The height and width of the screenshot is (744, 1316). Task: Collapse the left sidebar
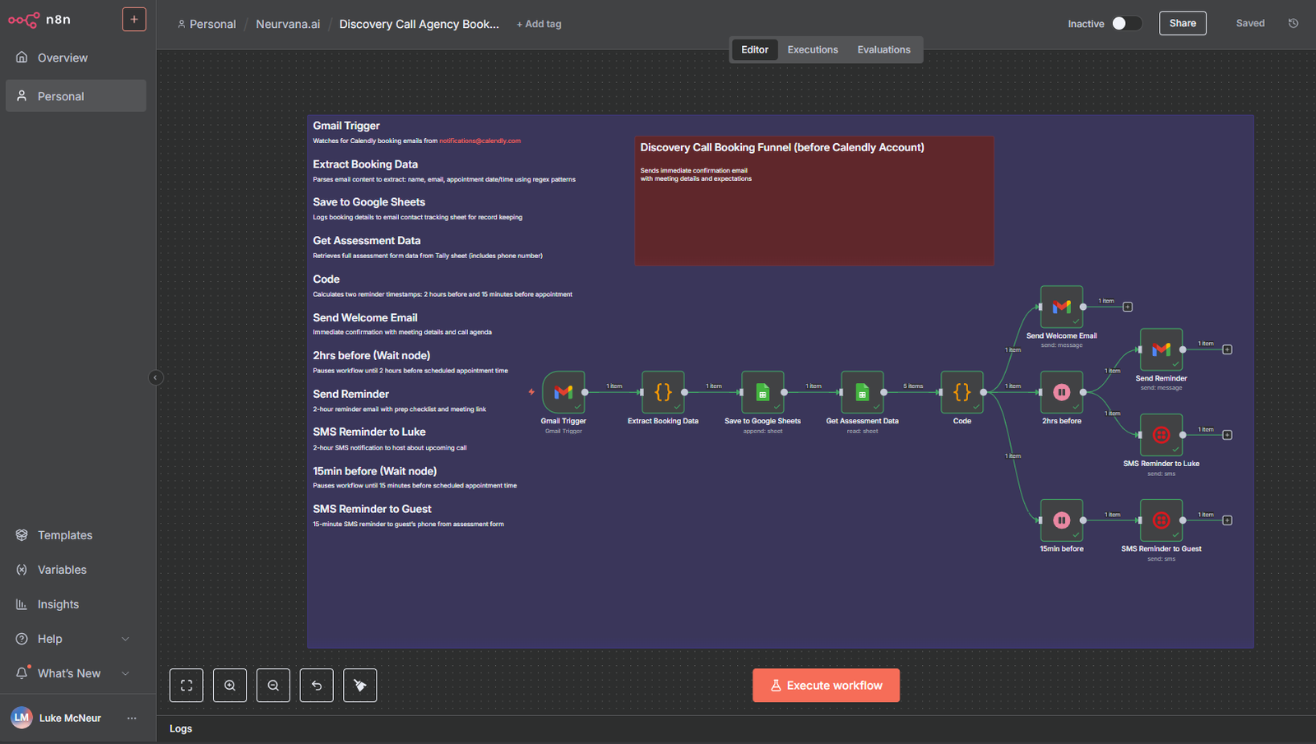155,378
